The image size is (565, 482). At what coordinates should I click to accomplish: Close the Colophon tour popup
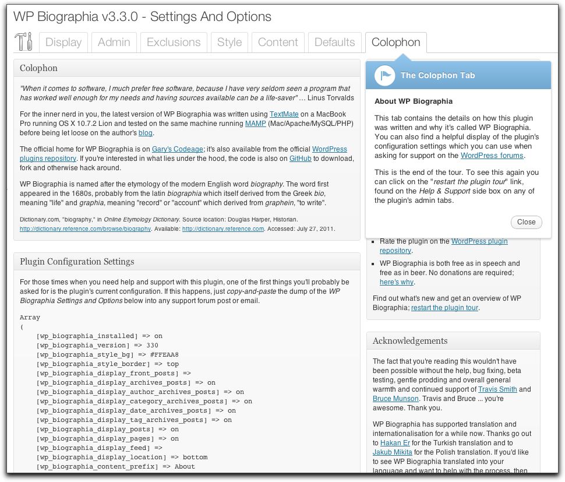pos(526,222)
